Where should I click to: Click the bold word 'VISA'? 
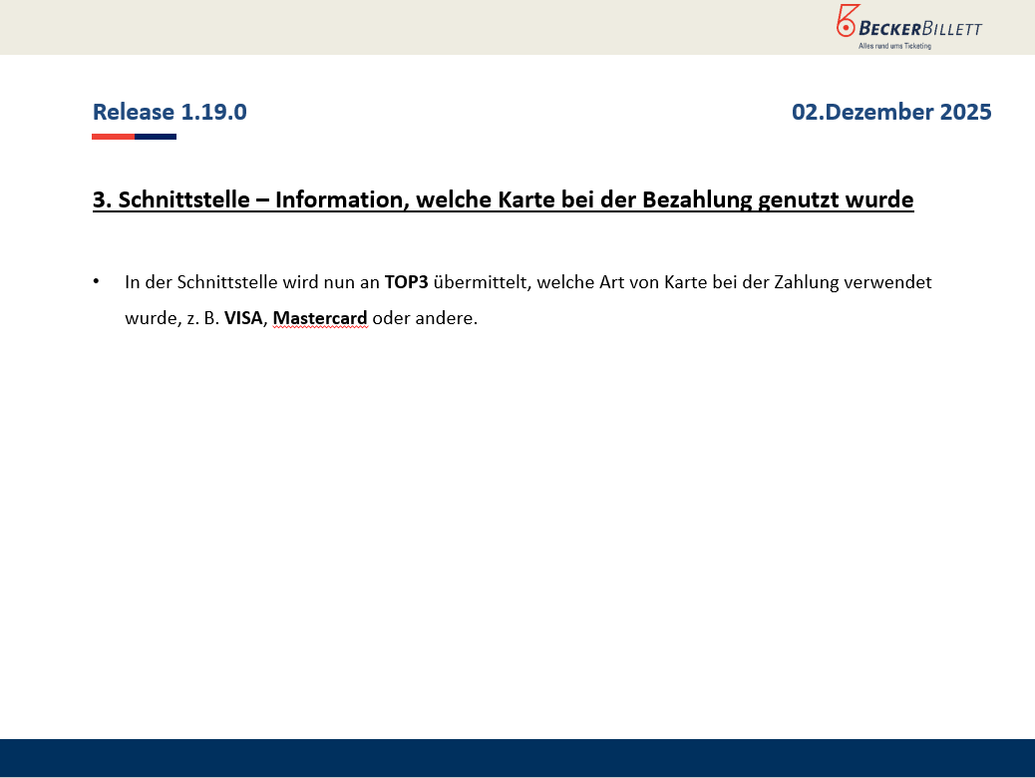(243, 319)
